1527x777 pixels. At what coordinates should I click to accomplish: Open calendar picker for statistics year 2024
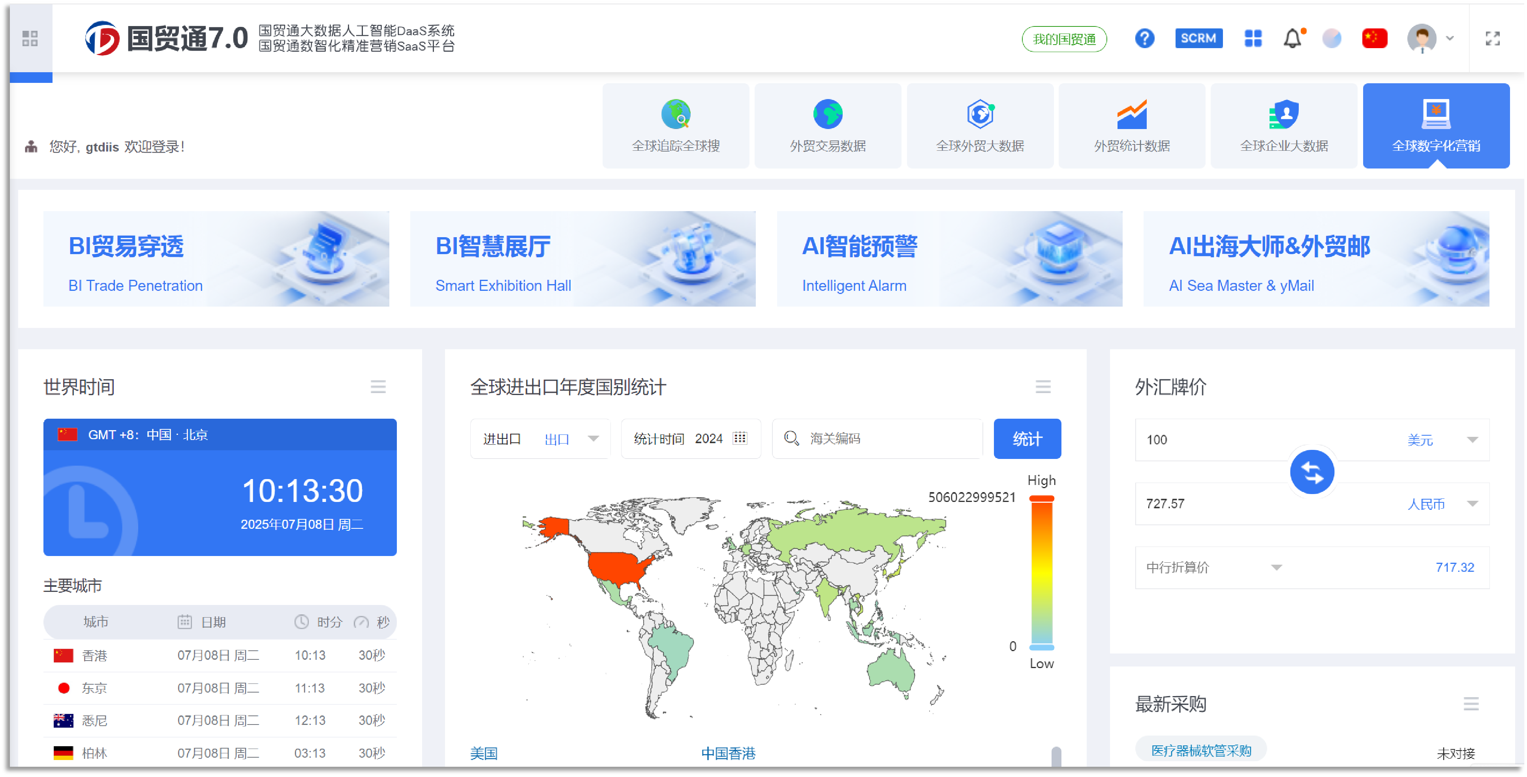pyautogui.click(x=740, y=438)
